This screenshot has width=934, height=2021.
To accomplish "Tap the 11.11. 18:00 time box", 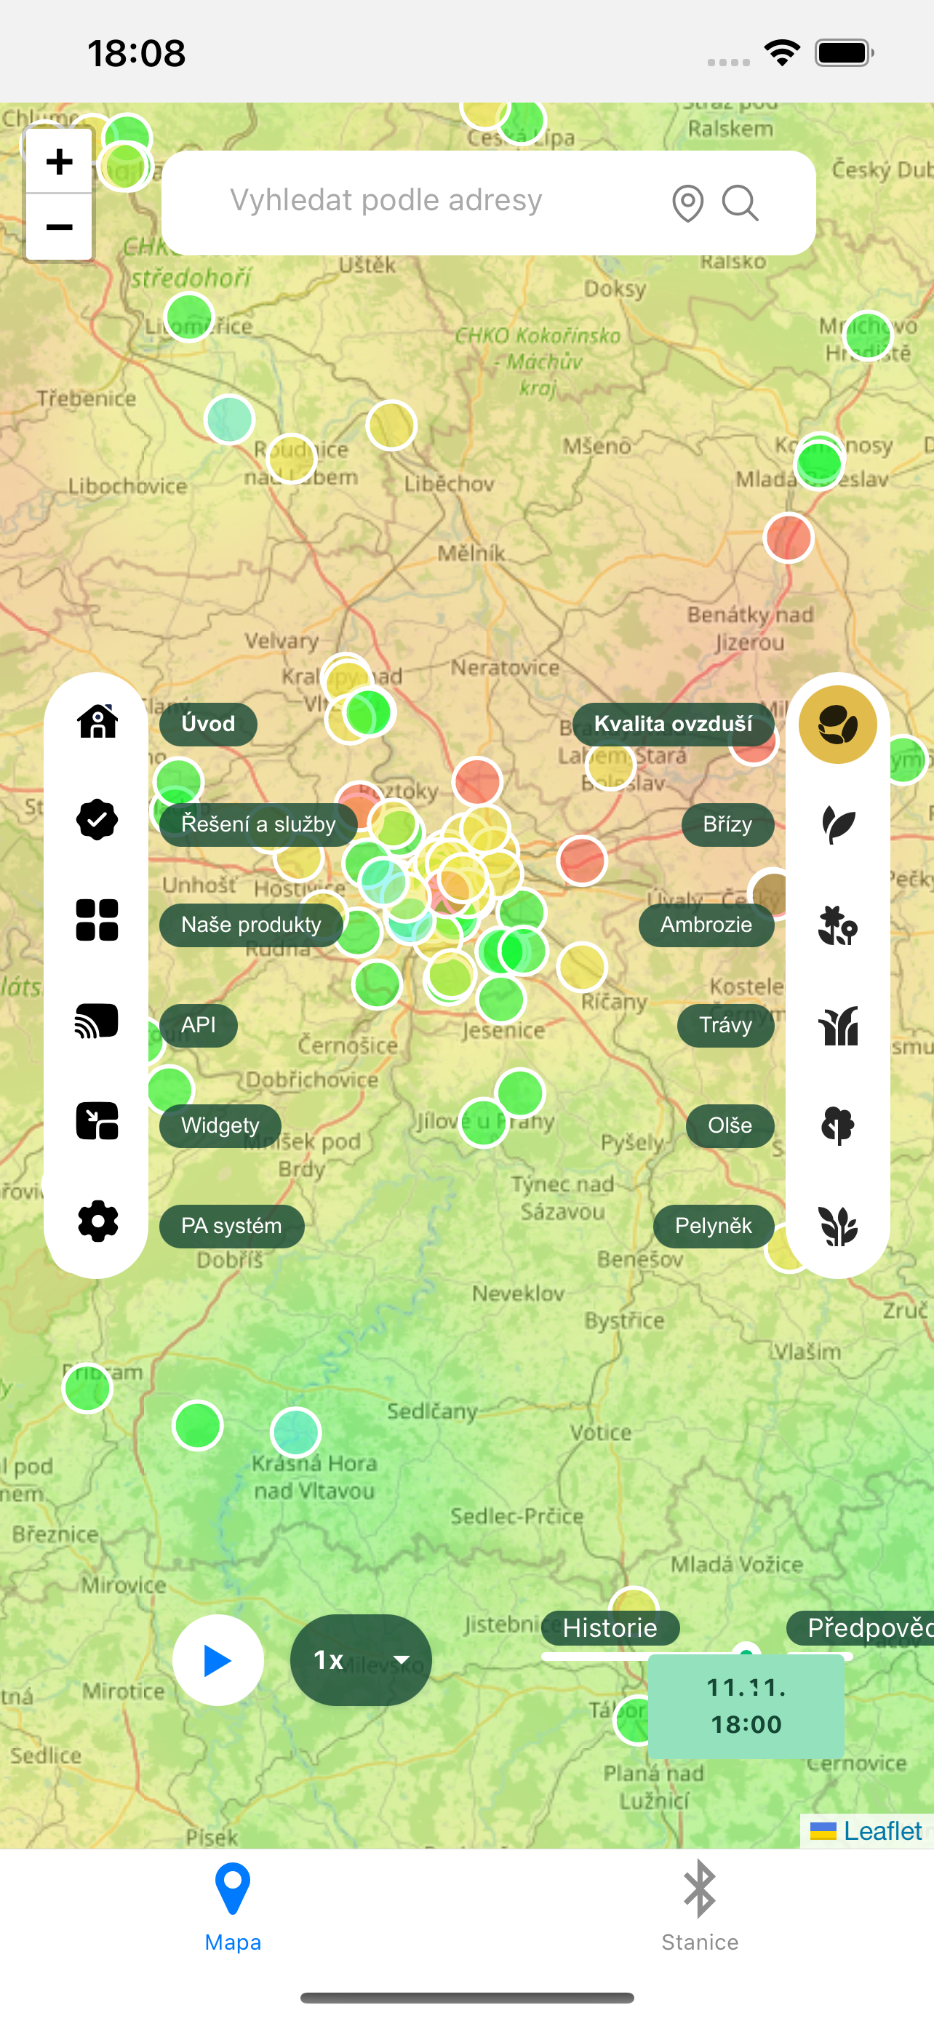I will point(746,1705).
